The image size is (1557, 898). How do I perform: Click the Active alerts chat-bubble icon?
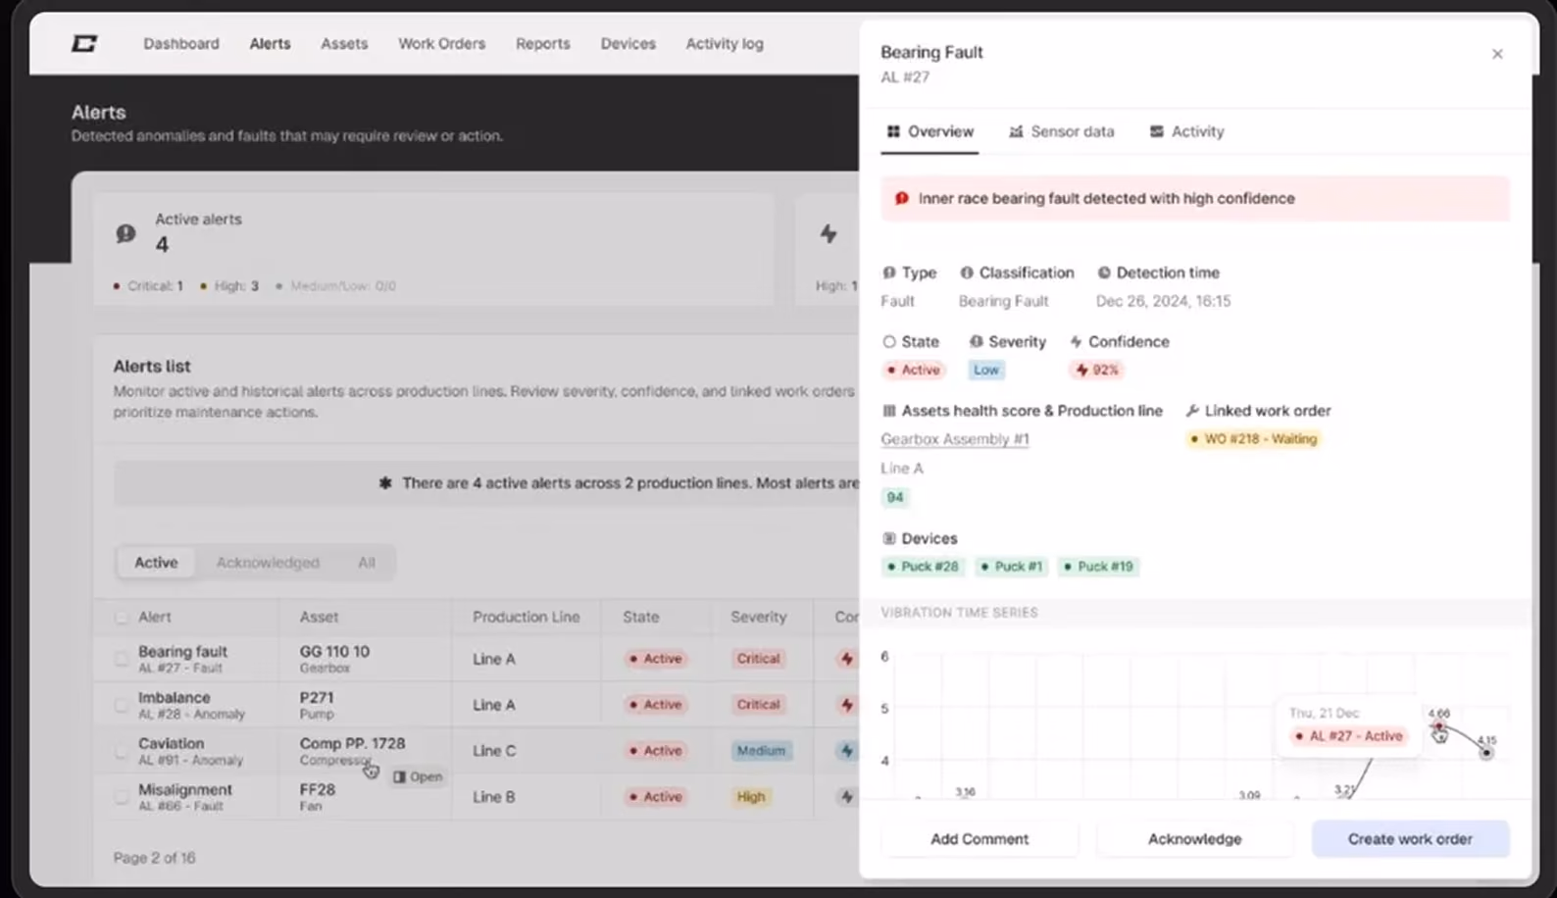126,233
